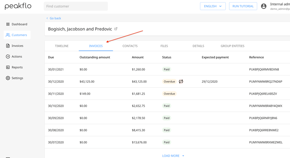This screenshot has width=290, height=158.
Task: Click the Amount column header
Action: pos(137,57)
